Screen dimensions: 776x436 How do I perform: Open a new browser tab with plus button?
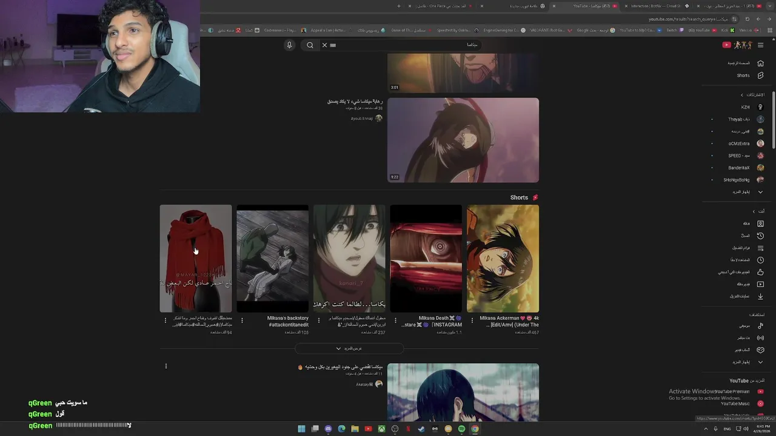398,6
